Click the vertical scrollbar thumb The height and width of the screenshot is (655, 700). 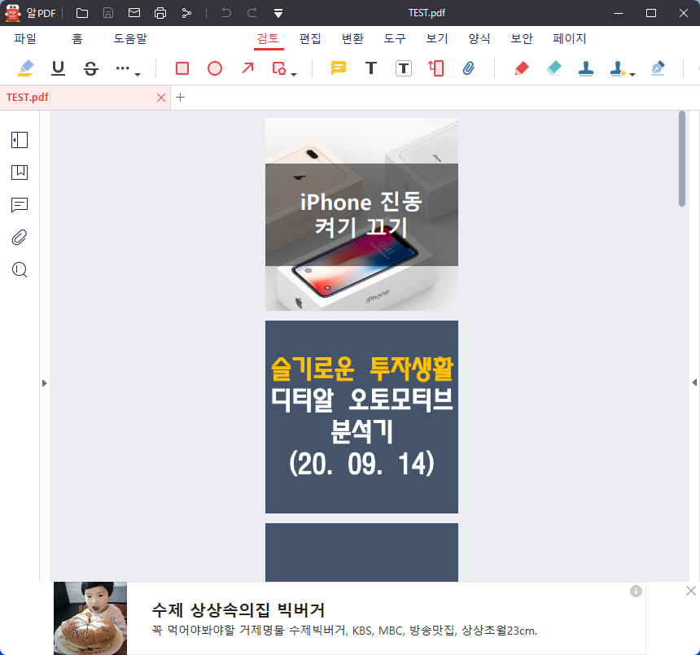pos(682,159)
